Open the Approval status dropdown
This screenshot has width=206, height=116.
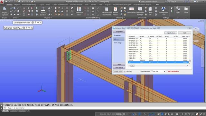click(164, 71)
